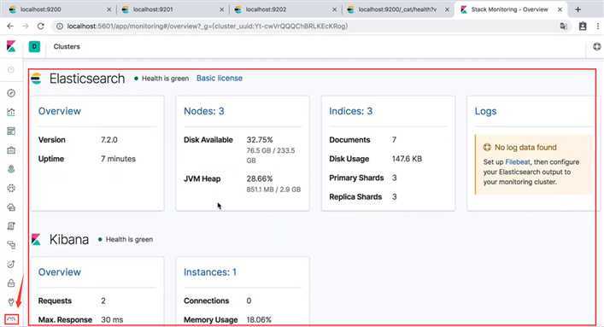Click the Elasticsearch heading
Viewport: 604px width, 327px height.
[x=86, y=79]
